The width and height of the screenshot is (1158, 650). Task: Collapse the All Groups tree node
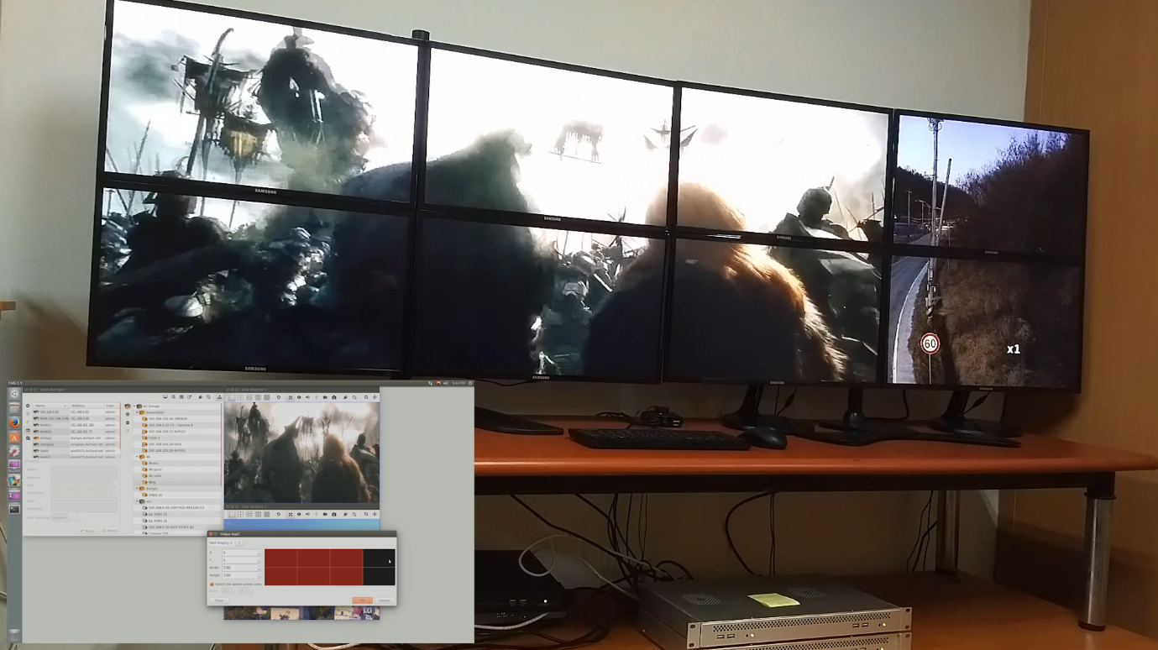134,406
